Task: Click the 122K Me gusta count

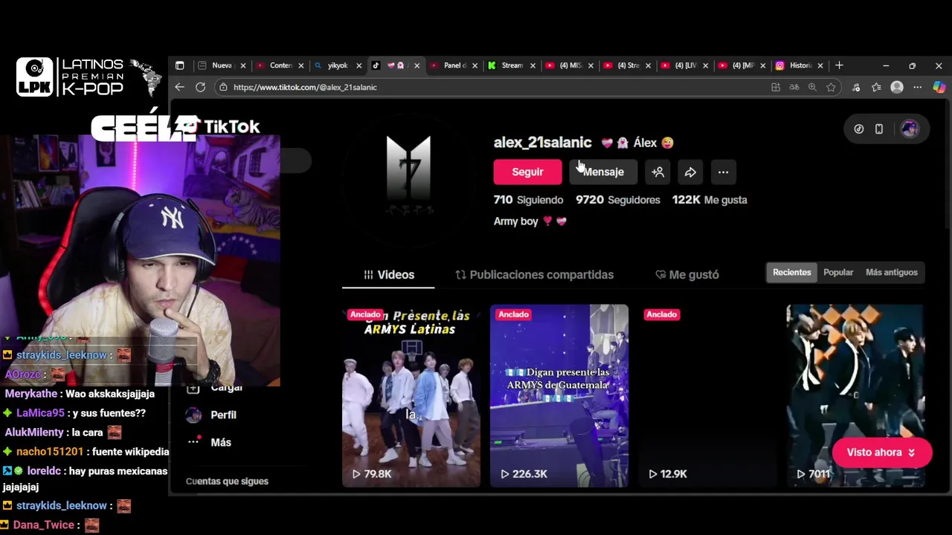Action: pyautogui.click(x=710, y=200)
